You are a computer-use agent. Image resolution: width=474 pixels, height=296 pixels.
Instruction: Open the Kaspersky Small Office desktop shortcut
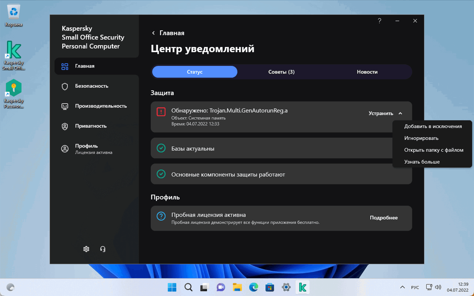coord(14,56)
